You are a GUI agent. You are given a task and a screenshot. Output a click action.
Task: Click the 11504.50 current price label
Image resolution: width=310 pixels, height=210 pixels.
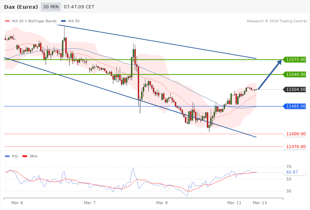click(294, 89)
